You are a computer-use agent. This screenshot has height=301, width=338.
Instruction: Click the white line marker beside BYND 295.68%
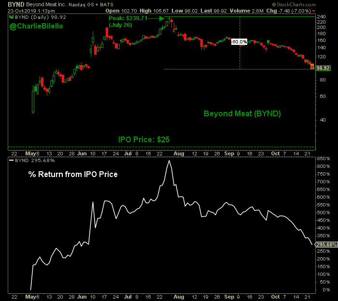(x=11, y=161)
